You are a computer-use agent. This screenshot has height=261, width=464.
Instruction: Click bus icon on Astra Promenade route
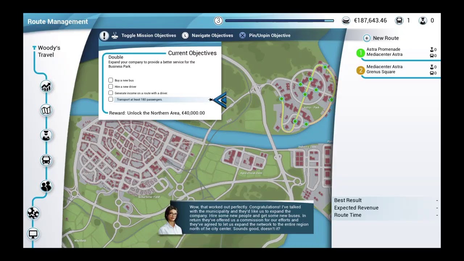point(432,56)
